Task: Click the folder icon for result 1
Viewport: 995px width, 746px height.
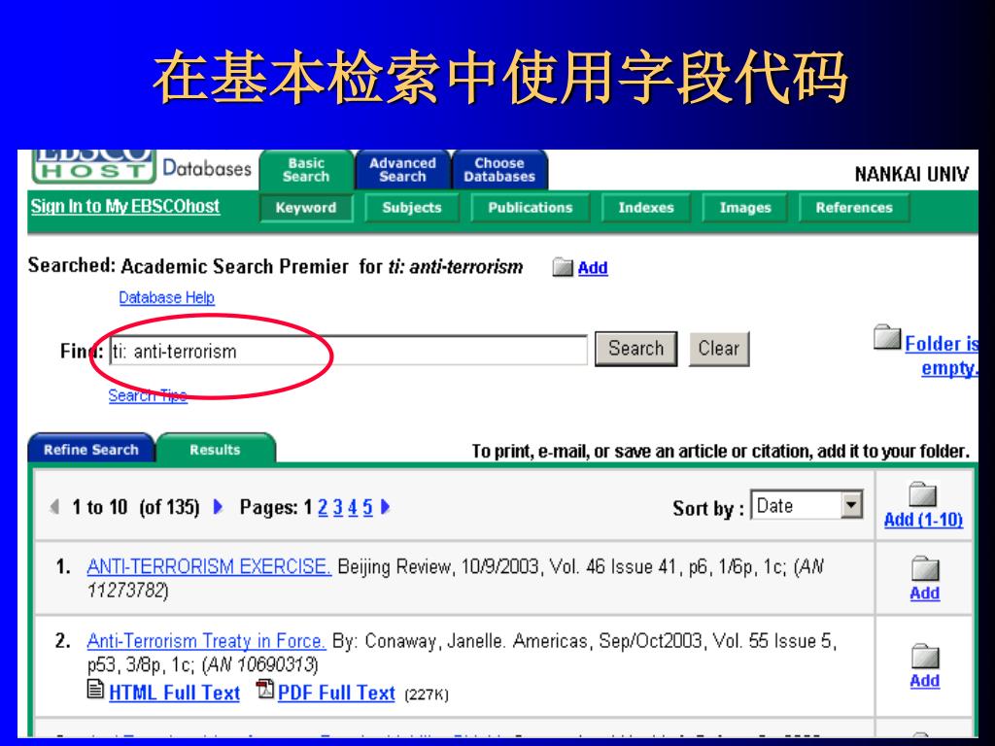Action: (925, 568)
